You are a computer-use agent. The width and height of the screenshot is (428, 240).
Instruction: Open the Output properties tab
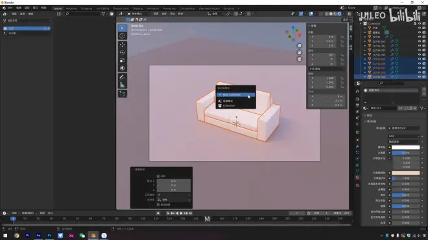[357, 105]
